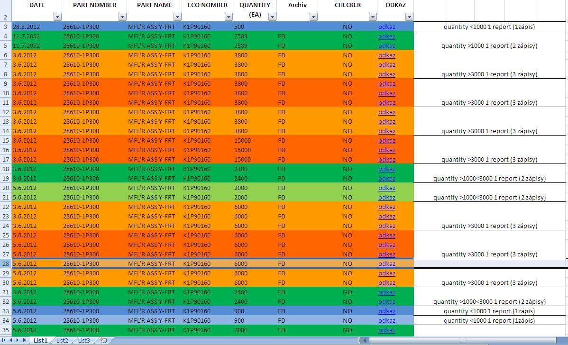Open the odkaz link in row 15
The image size is (568, 345).
click(x=386, y=140)
